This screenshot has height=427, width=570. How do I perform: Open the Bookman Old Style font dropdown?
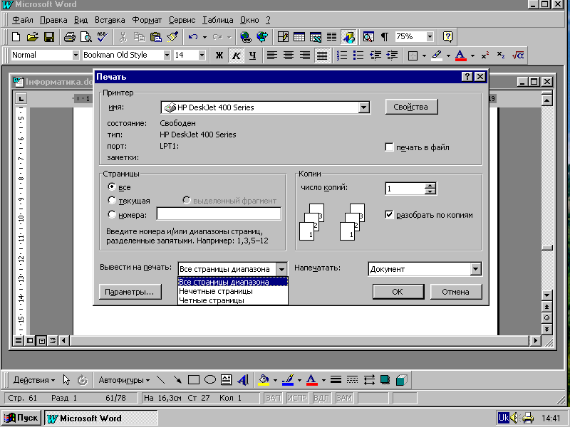(x=167, y=56)
